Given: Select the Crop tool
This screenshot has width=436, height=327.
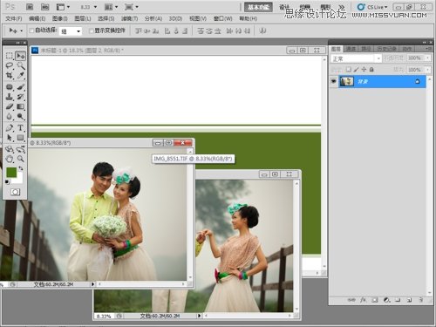Looking at the screenshot, I should click(x=10, y=75).
